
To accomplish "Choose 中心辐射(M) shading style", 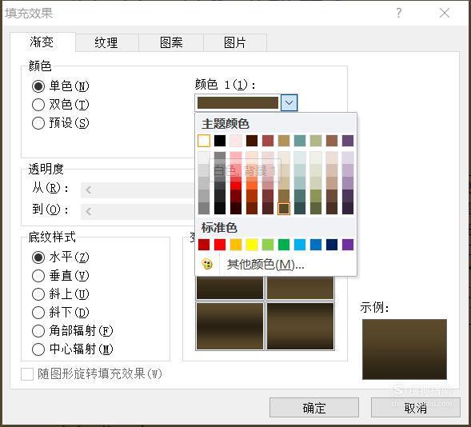I will [73, 349].
